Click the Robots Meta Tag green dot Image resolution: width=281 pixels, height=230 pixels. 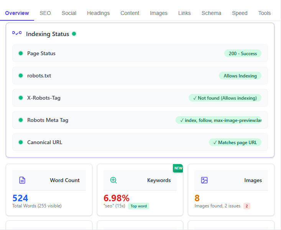tap(21, 120)
